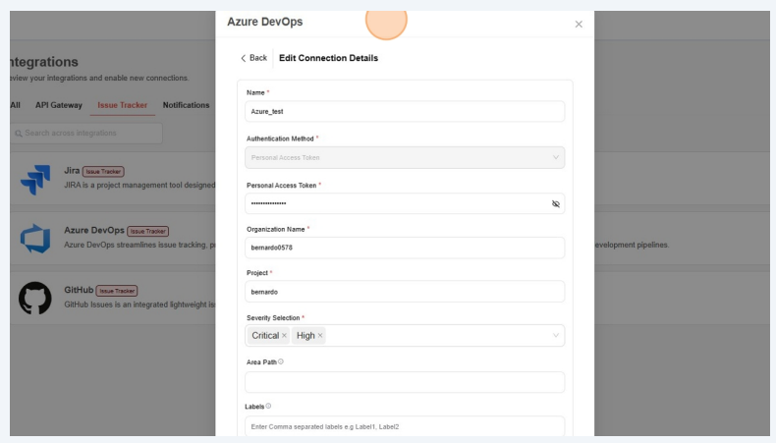The width and height of the screenshot is (776, 443).
Task: Click the Search across integrations box
Action: pyautogui.click(x=86, y=133)
